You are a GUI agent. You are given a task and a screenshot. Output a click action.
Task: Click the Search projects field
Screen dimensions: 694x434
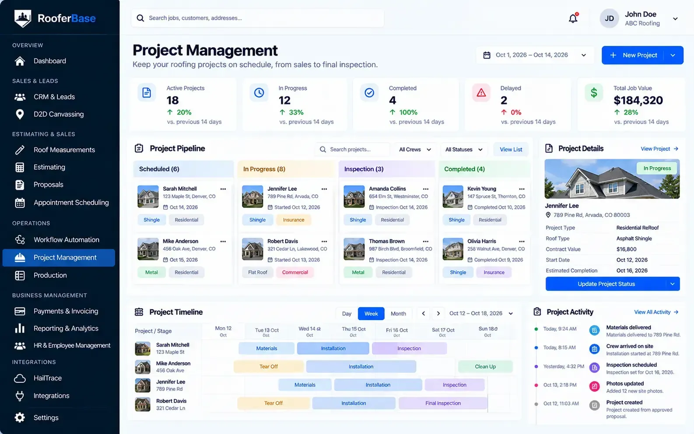[352, 150]
